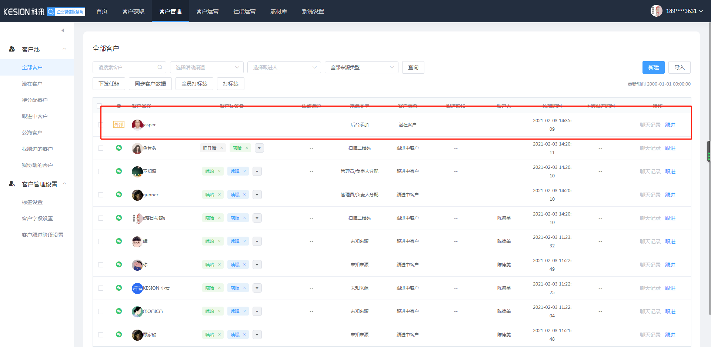
Task: Open 潜在客户 in the sidebar
Action: click(x=32, y=84)
